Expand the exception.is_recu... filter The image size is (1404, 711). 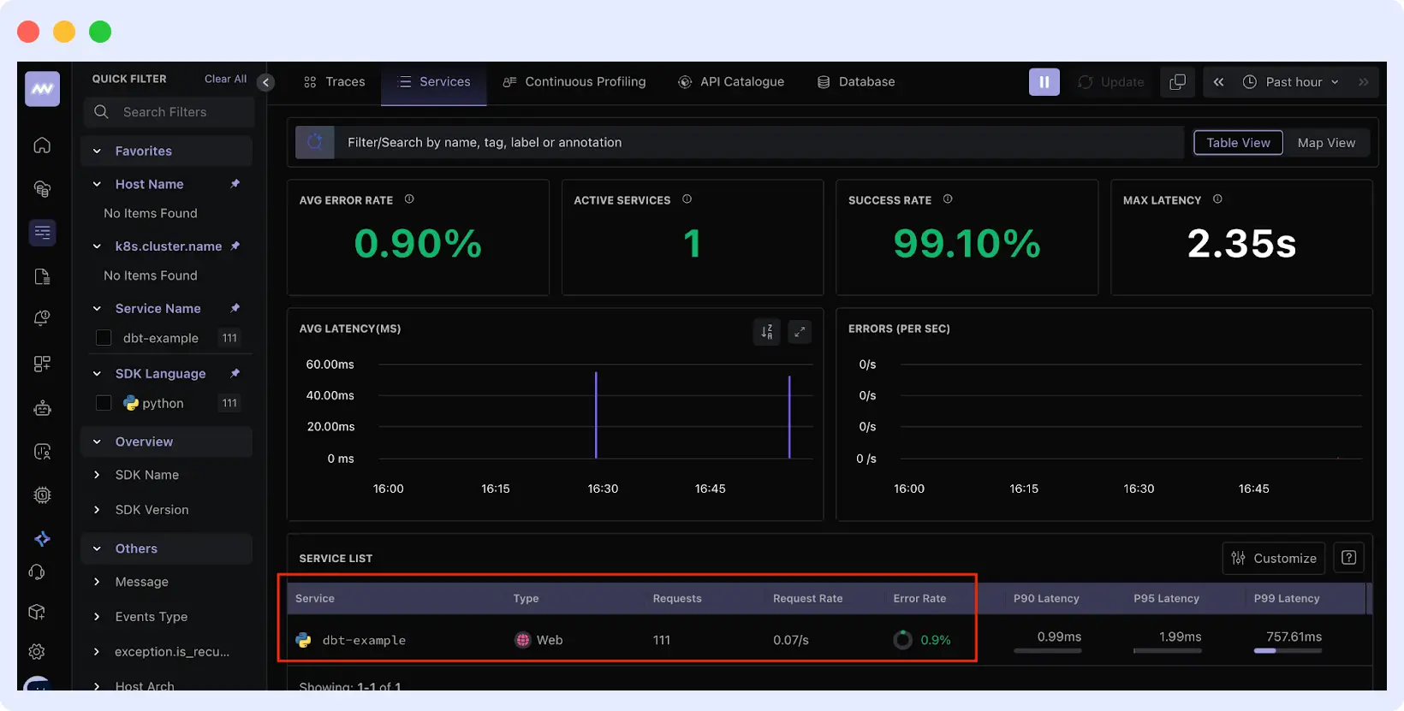point(97,652)
